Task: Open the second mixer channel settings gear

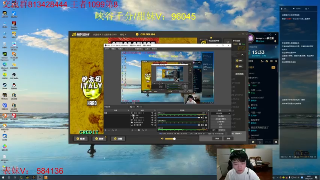Action: (x=206, y=125)
